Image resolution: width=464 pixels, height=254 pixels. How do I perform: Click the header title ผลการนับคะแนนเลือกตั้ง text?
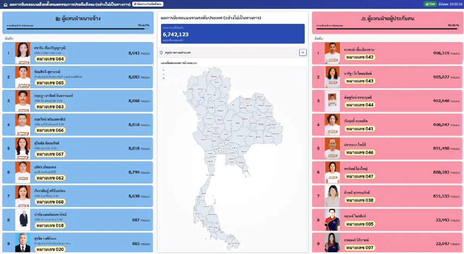[x=70, y=4]
